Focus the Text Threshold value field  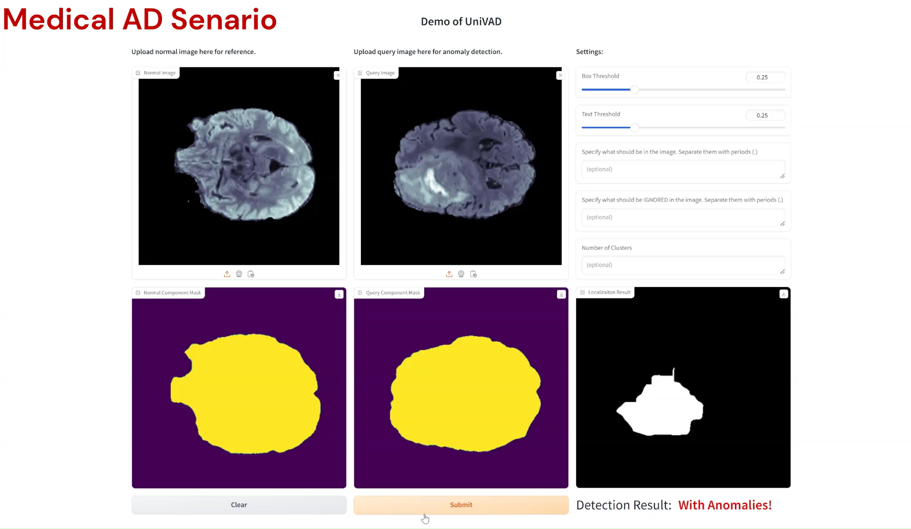click(765, 115)
